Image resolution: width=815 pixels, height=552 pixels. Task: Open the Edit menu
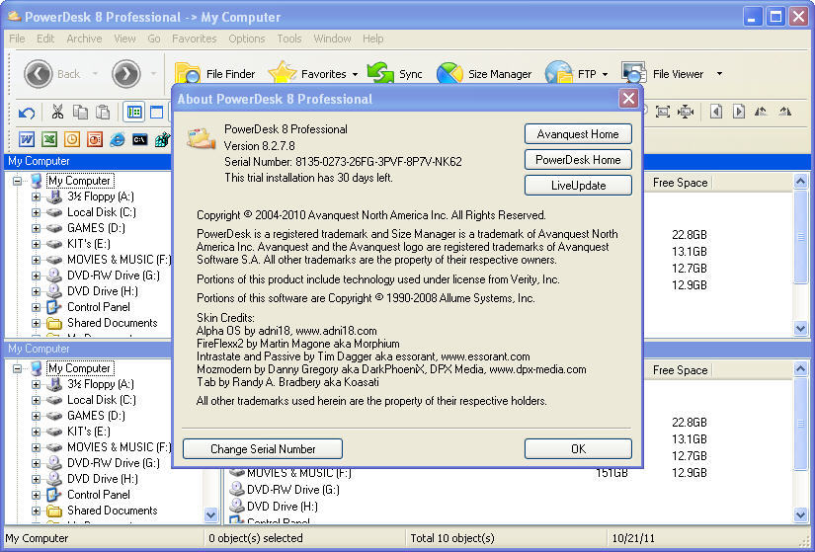click(45, 39)
